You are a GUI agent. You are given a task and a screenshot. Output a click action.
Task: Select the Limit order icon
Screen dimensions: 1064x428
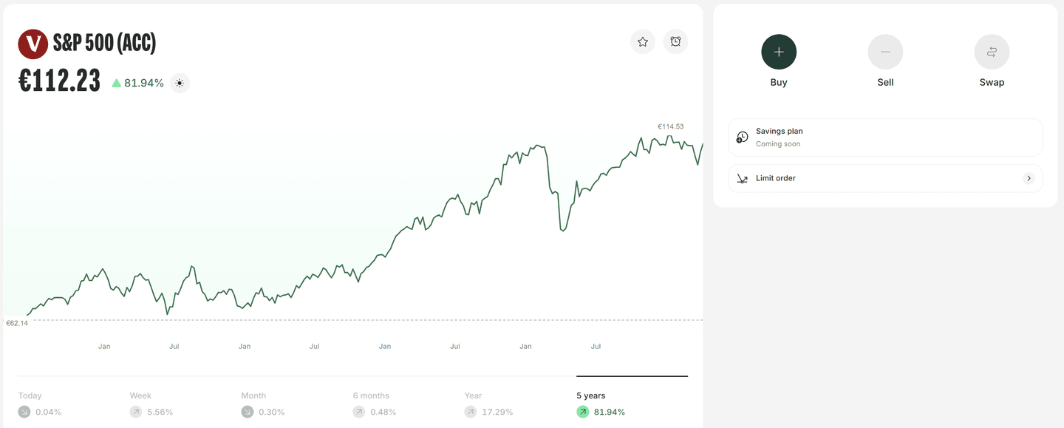click(742, 177)
